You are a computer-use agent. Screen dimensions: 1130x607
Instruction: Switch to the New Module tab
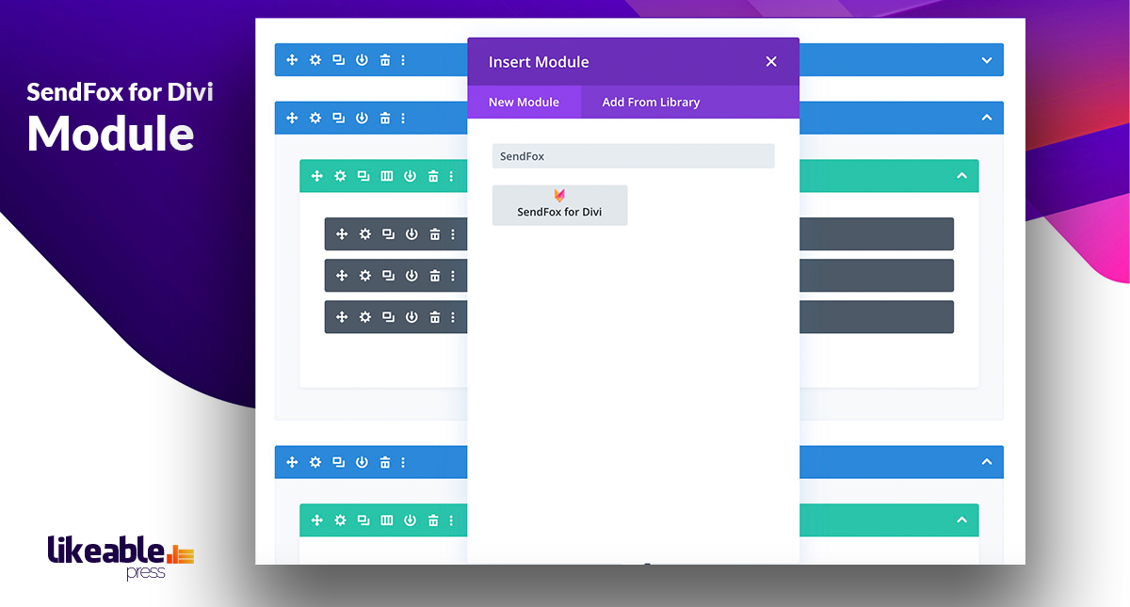point(524,102)
